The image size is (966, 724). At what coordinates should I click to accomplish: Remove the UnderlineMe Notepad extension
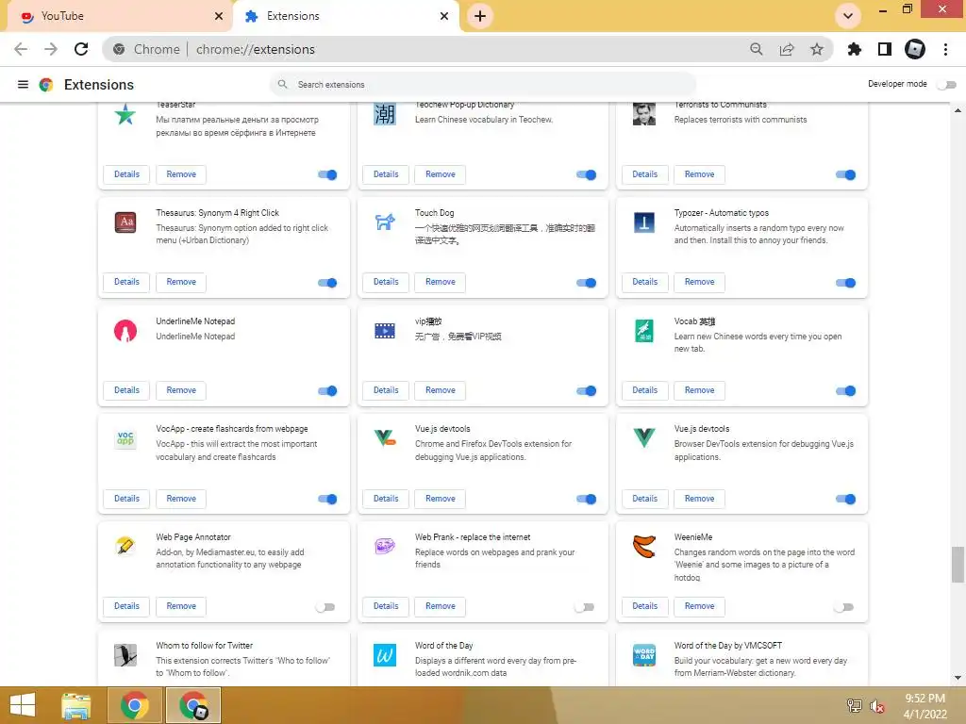(x=181, y=390)
